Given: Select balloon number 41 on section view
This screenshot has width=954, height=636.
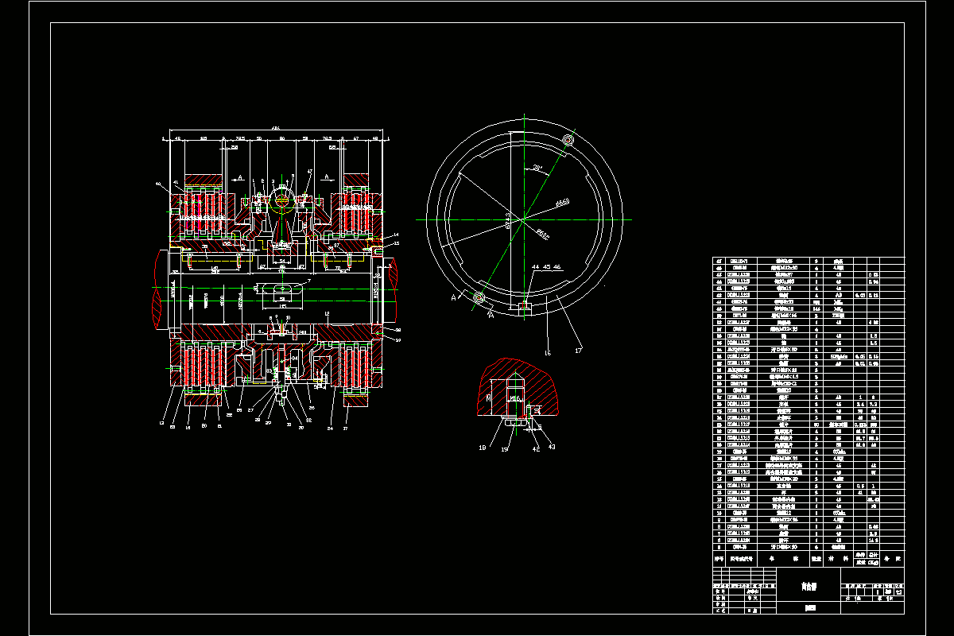Looking at the screenshot, I should pos(176,183).
